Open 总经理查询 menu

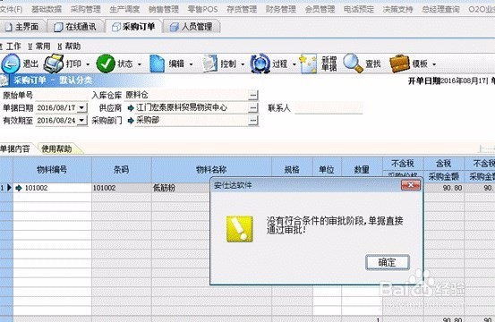pyautogui.click(x=441, y=9)
